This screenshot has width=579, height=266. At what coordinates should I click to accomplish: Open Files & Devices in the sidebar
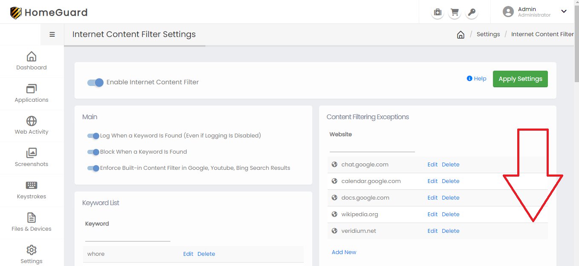(x=32, y=223)
